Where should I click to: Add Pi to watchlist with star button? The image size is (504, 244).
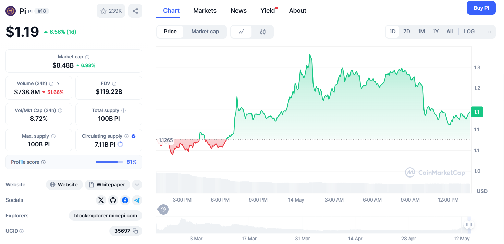pos(111,11)
